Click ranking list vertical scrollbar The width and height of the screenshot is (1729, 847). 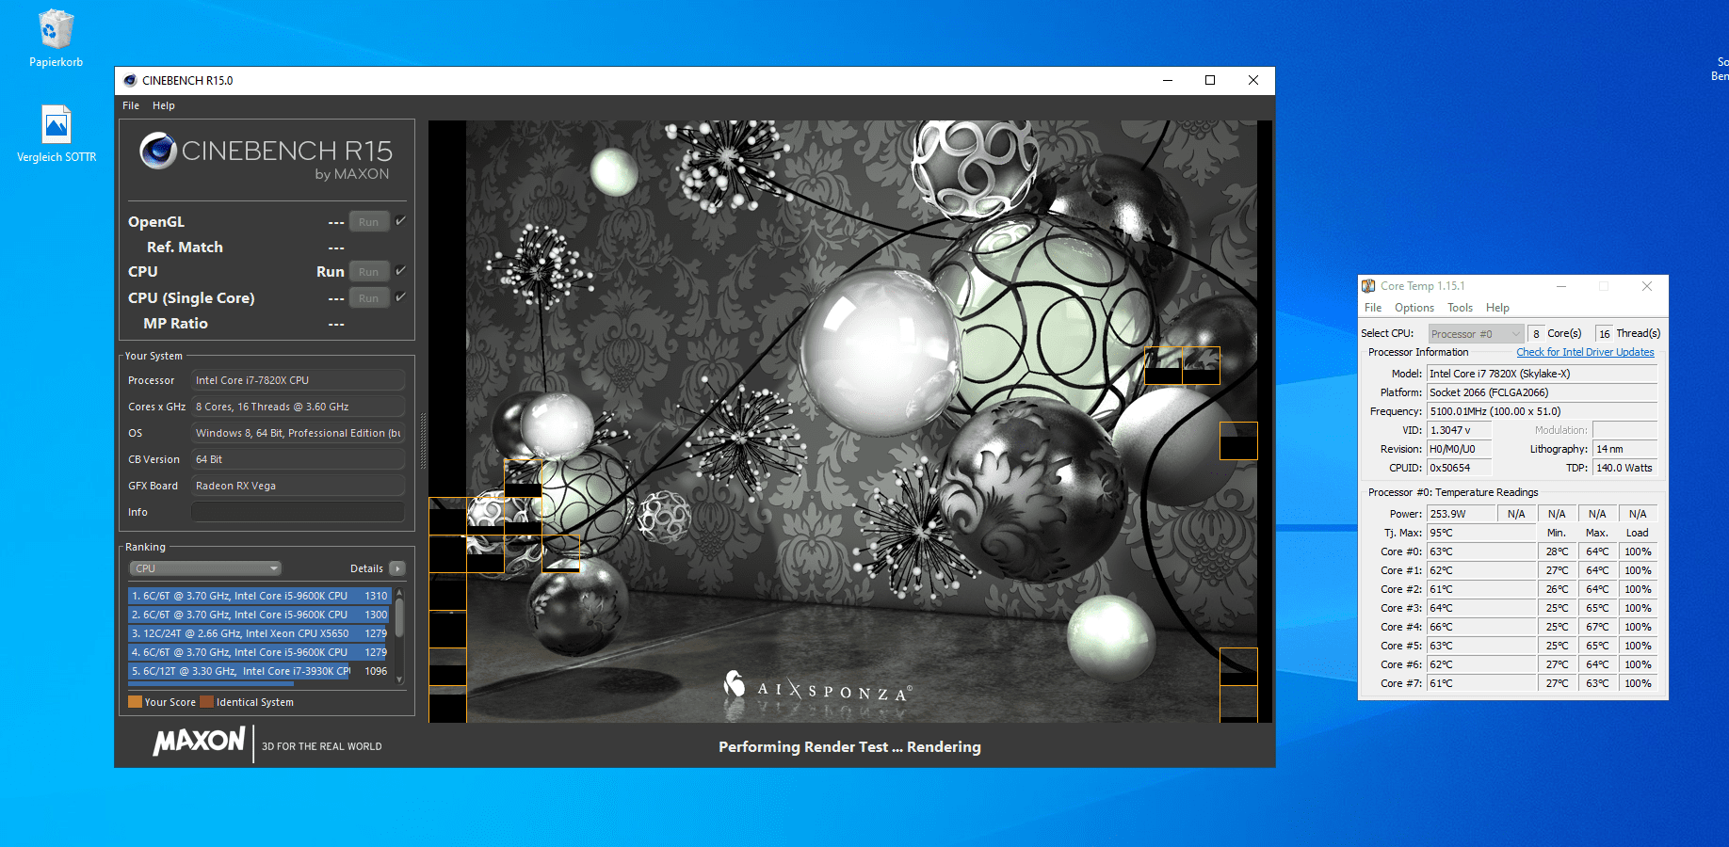(399, 618)
